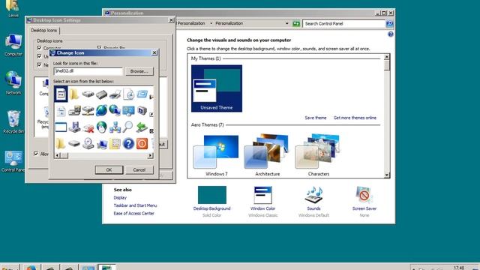
Task: Expand the breadcrumb arrow between the two Personalization entries
Action: click(211, 23)
